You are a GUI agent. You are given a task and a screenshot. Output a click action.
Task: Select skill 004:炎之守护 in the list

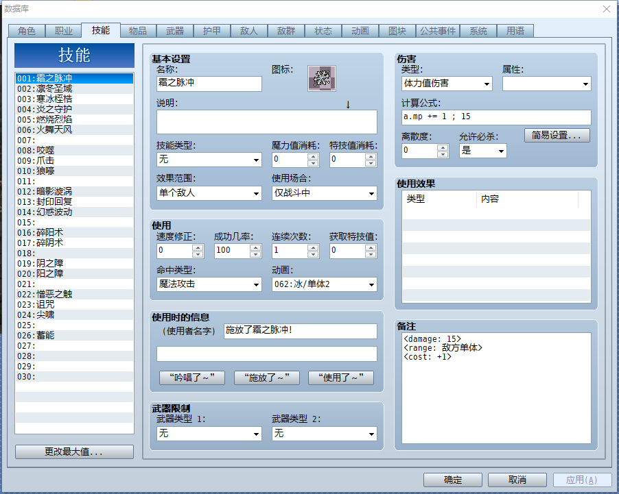[x=74, y=109]
